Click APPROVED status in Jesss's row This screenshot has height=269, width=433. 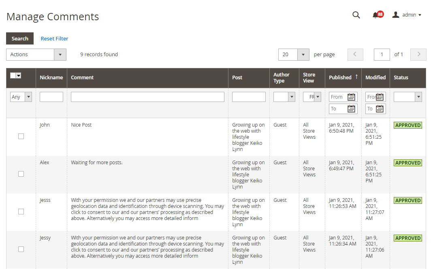pyautogui.click(x=408, y=201)
